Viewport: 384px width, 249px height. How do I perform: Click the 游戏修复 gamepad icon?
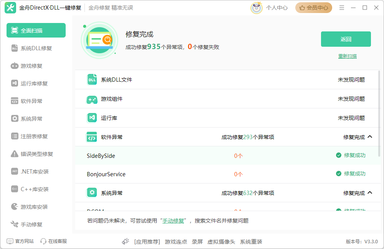tap(15, 66)
